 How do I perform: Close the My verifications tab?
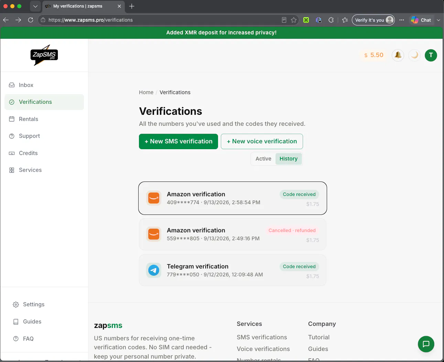coord(119,6)
